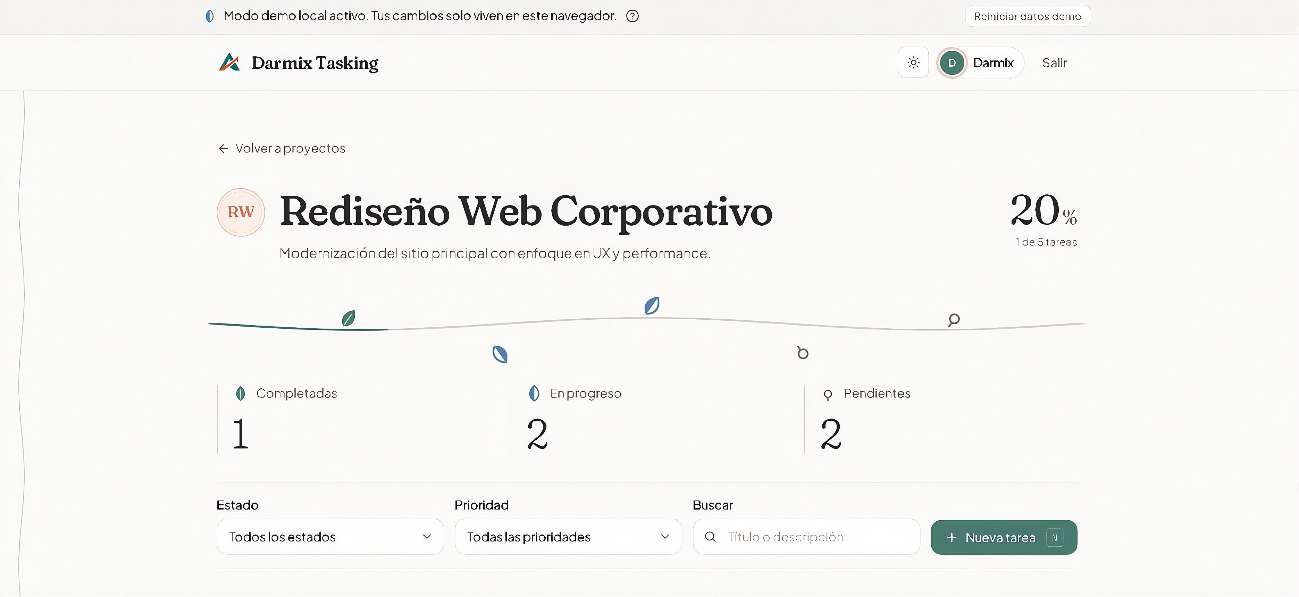Image resolution: width=1299 pixels, height=597 pixels.
Task: Click the En progreso blue leaf icon
Action: coord(534,393)
